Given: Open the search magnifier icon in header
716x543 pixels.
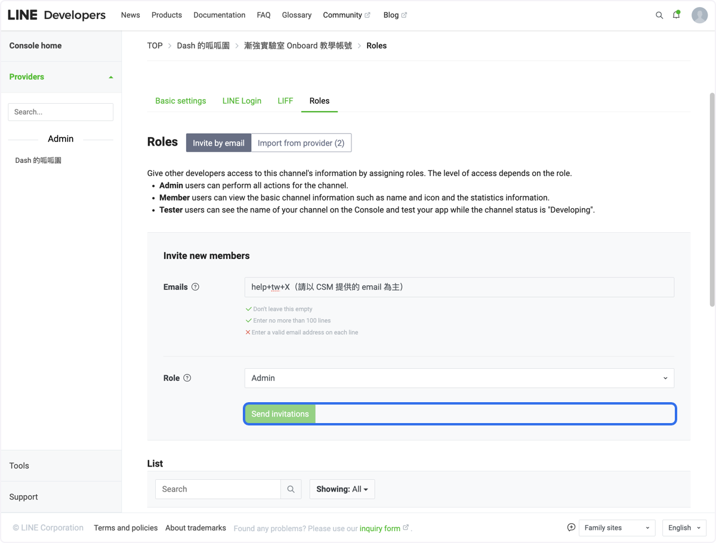Looking at the screenshot, I should click(x=659, y=16).
